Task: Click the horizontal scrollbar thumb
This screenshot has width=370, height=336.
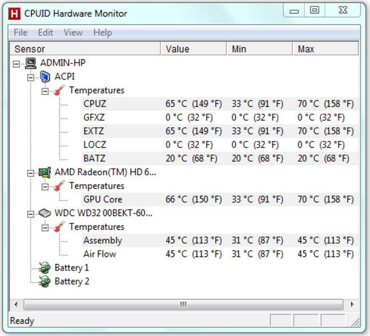Action: (x=184, y=304)
